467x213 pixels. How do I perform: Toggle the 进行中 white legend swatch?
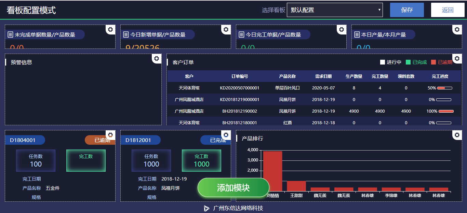pos(382,62)
